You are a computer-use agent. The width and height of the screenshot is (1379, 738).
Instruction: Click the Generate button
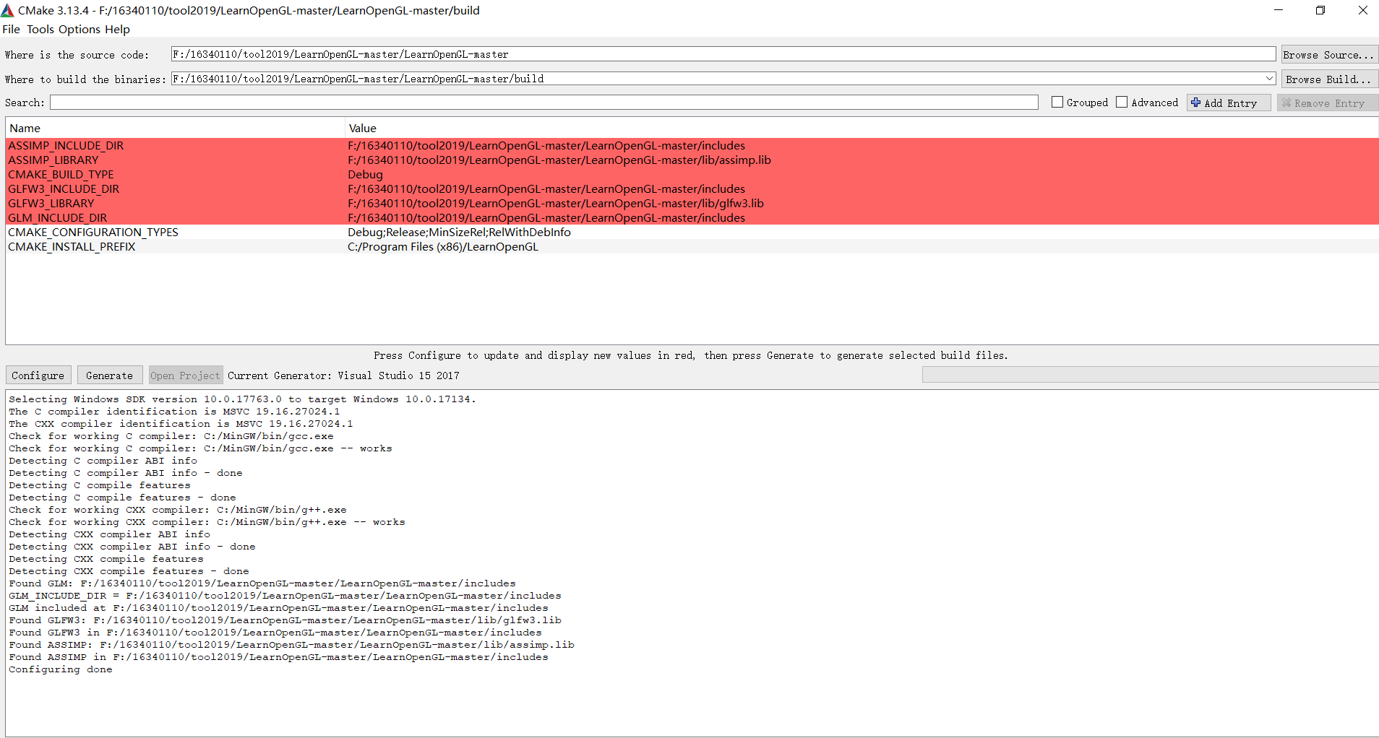pyautogui.click(x=109, y=375)
